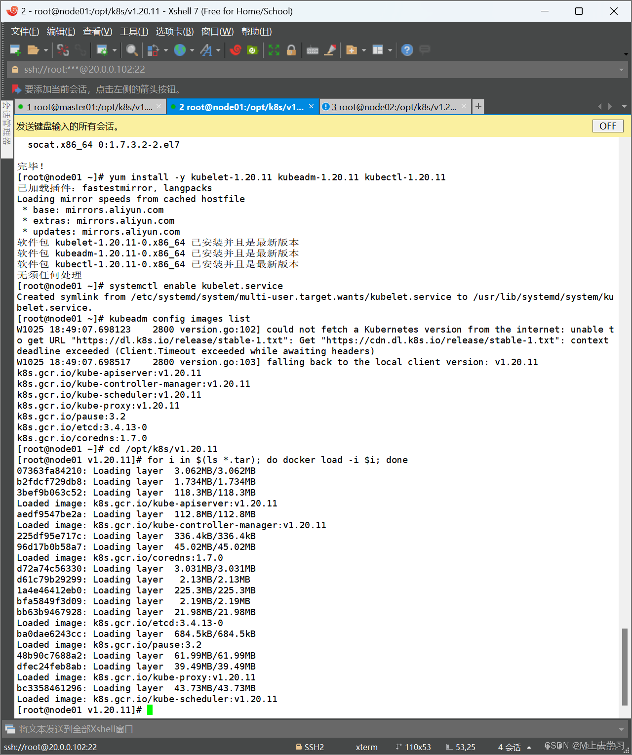Switch to tab 3 root@node02
The width and height of the screenshot is (632, 755).
click(394, 107)
